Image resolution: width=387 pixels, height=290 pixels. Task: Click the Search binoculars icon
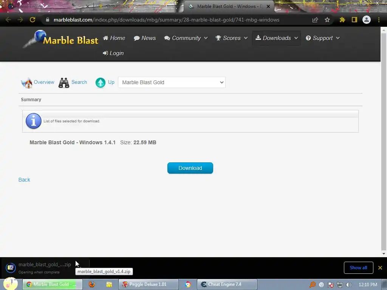[x=64, y=83]
